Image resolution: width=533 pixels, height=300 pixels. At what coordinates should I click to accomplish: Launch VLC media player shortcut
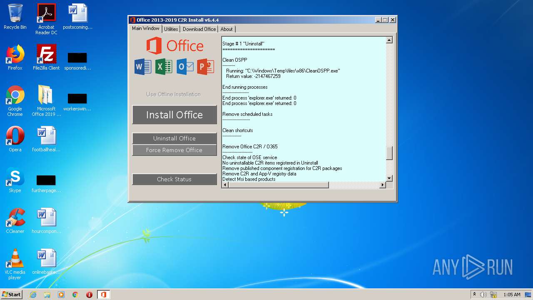15,264
